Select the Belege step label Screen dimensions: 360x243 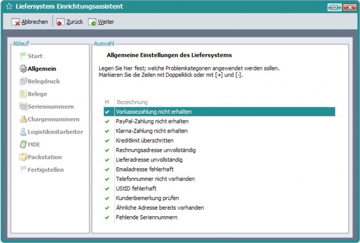(x=37, y=94)
